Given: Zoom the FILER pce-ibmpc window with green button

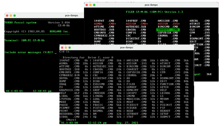Looking at the screenshot, I should 94,5.
